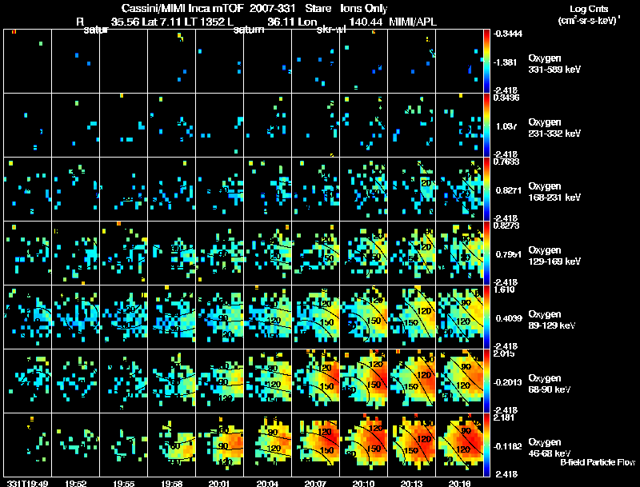
Task: Click the 1.610 color scale value
Action: (504, 289)
